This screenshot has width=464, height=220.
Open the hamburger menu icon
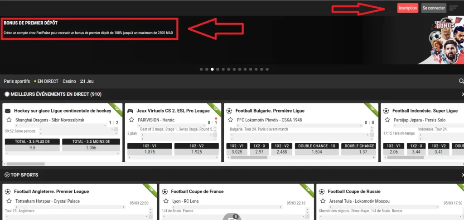(453, 8)
